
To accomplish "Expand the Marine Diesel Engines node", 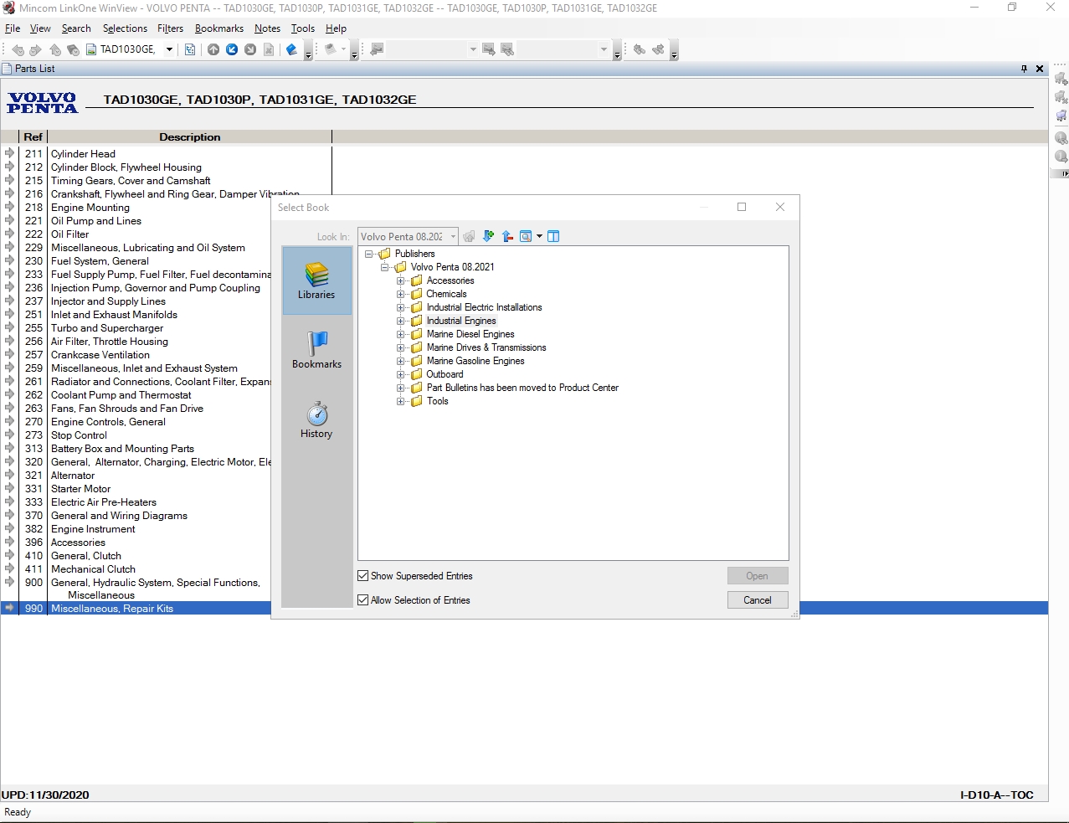I will [401, 334].
